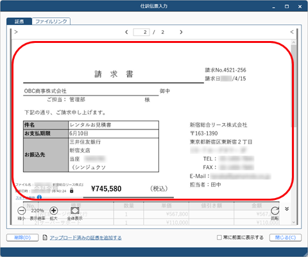308x257 pixels.
Task: Click the 削除(D) button
Action: click(22, 238)
